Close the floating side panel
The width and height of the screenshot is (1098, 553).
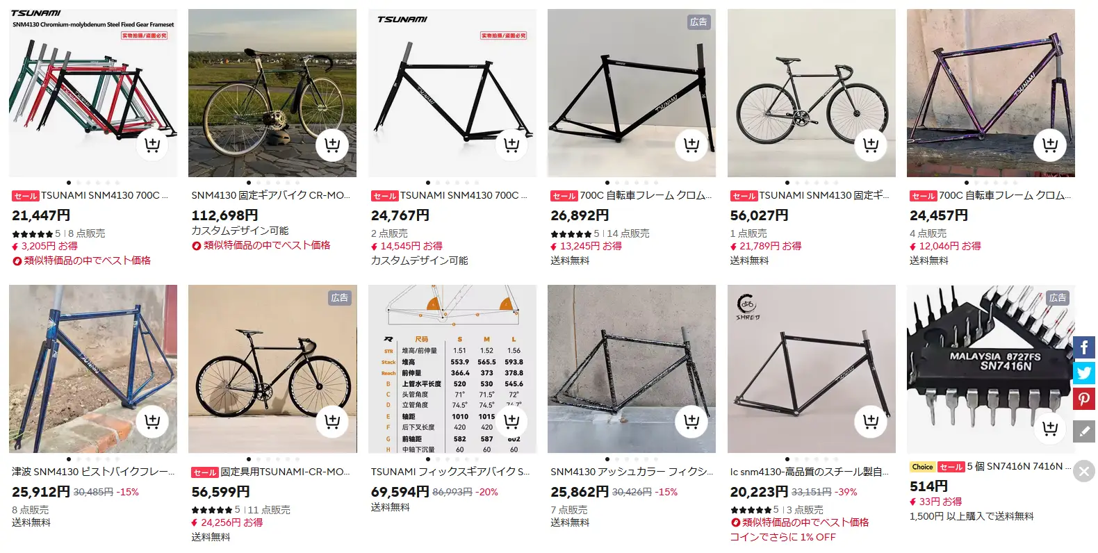click(x=1084, y=472)
